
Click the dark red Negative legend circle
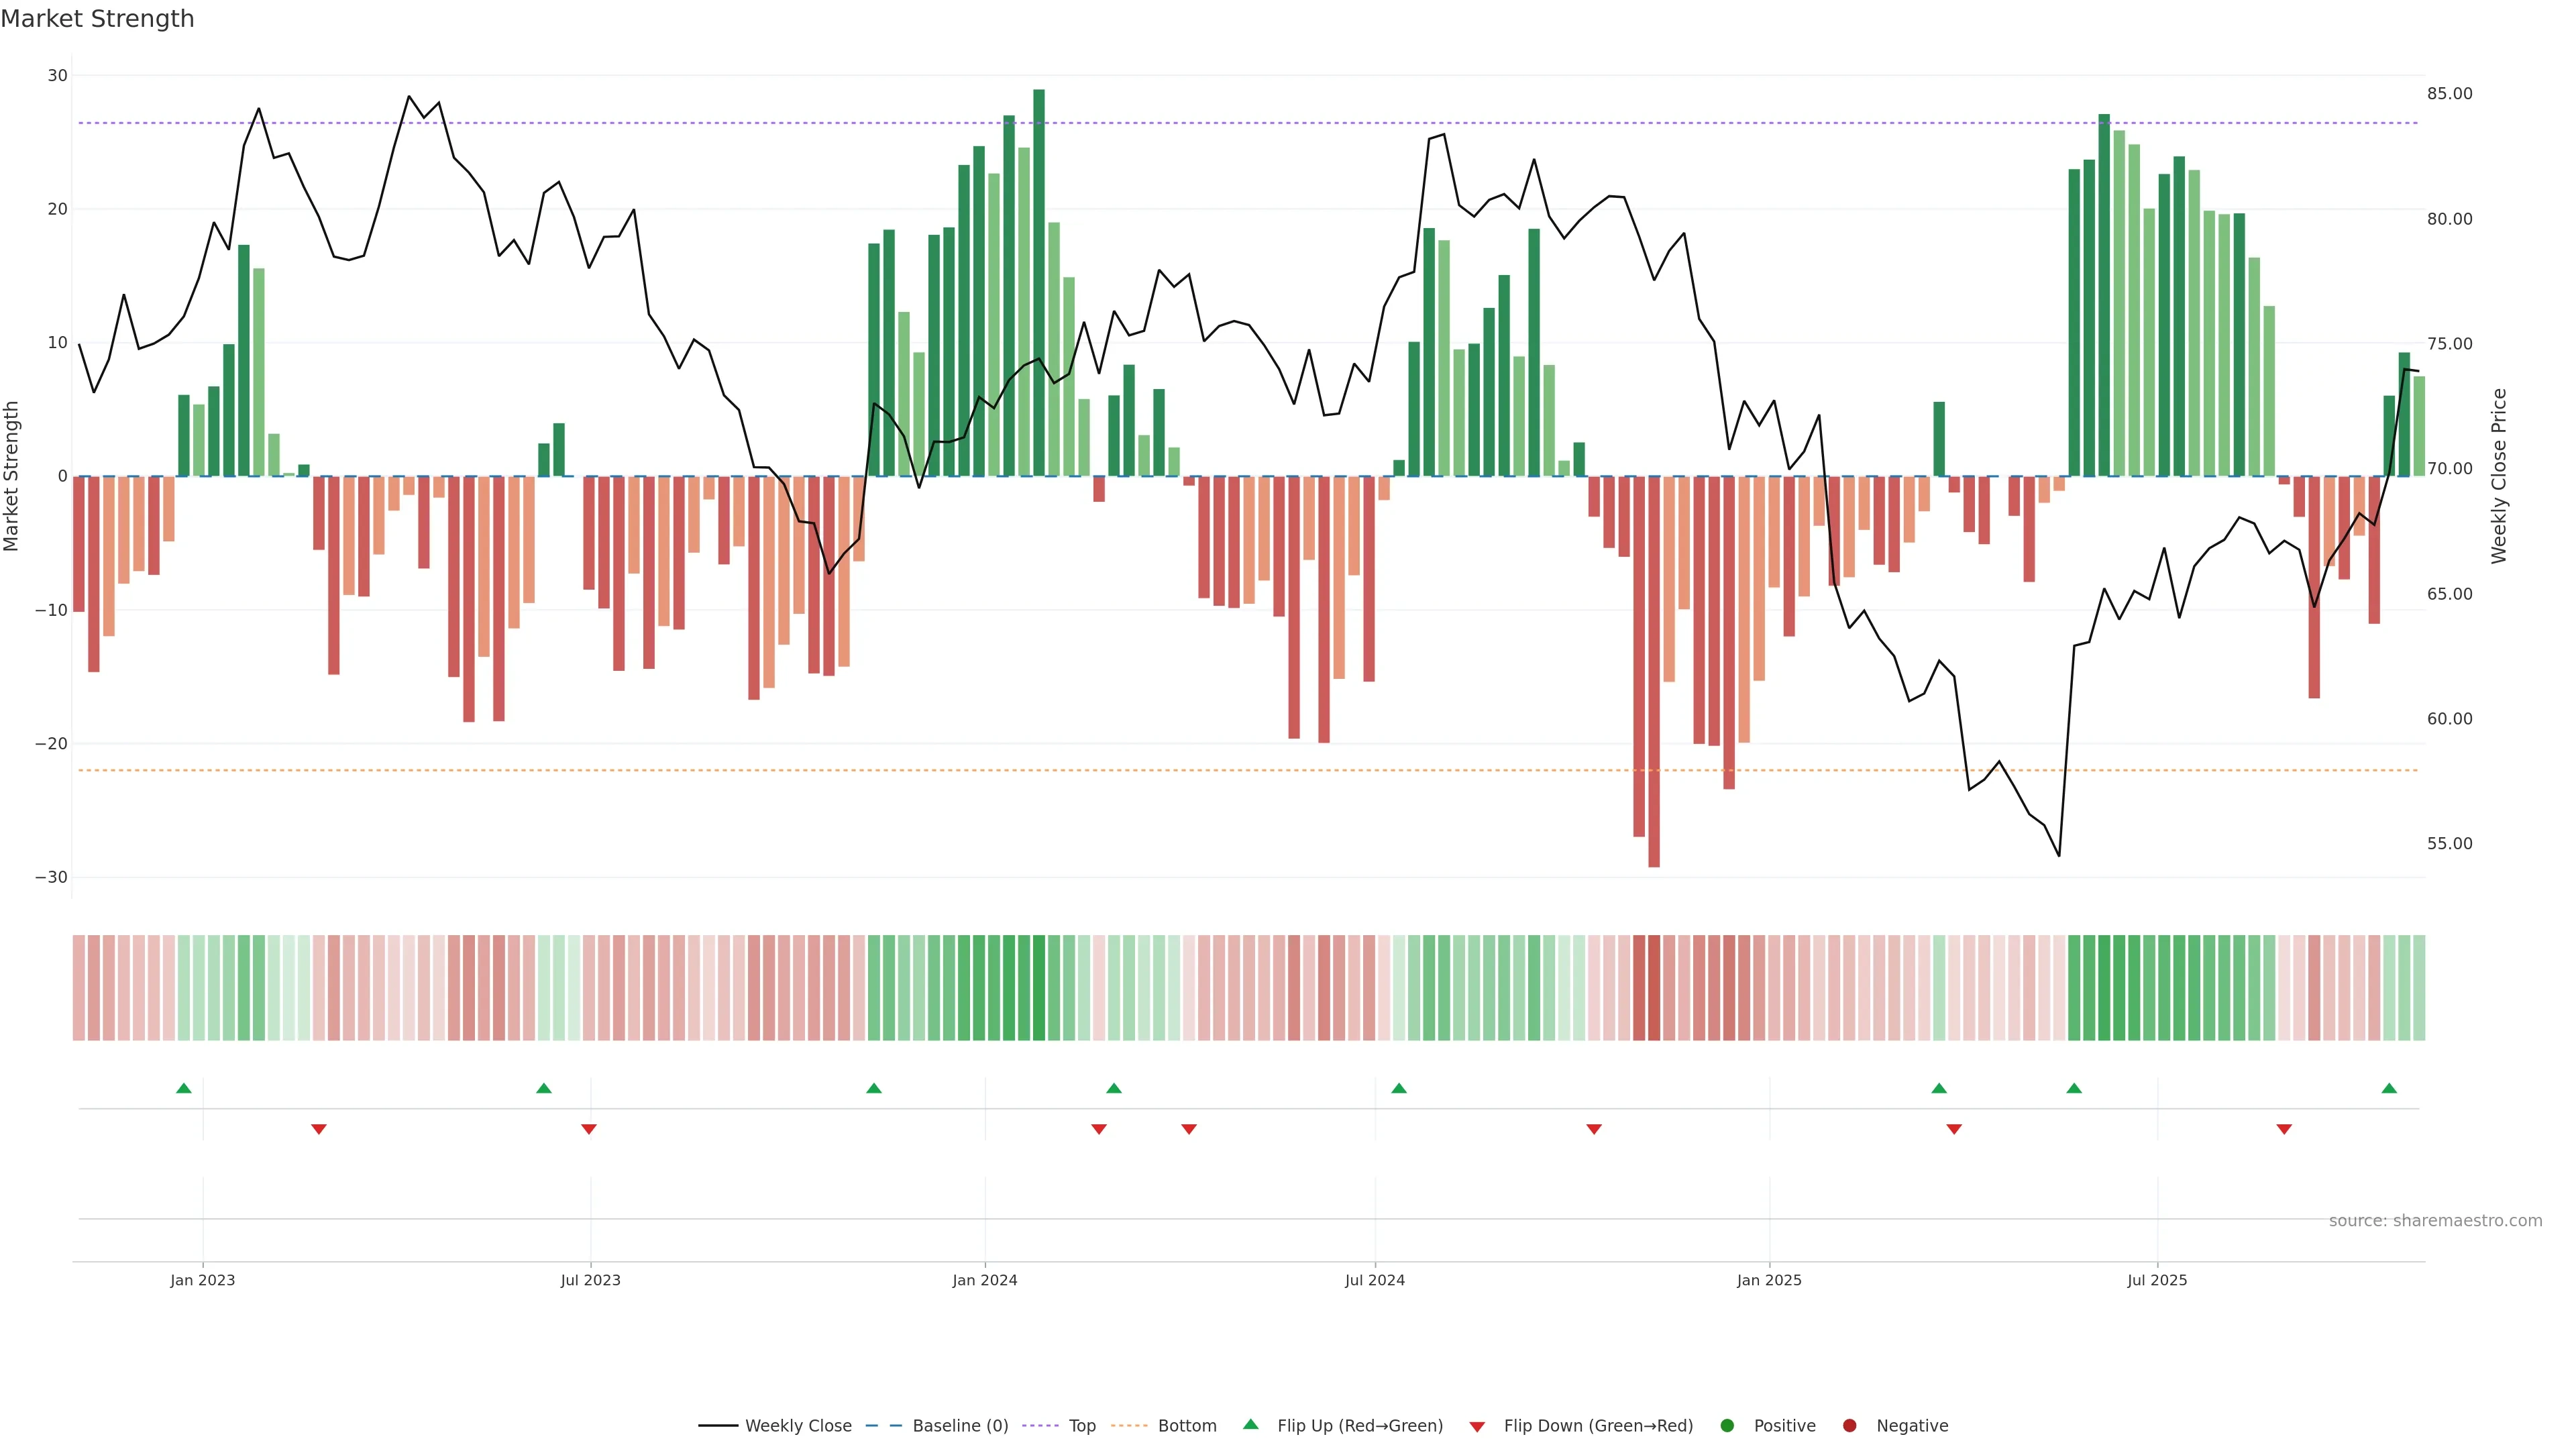pos(1849,1426)
